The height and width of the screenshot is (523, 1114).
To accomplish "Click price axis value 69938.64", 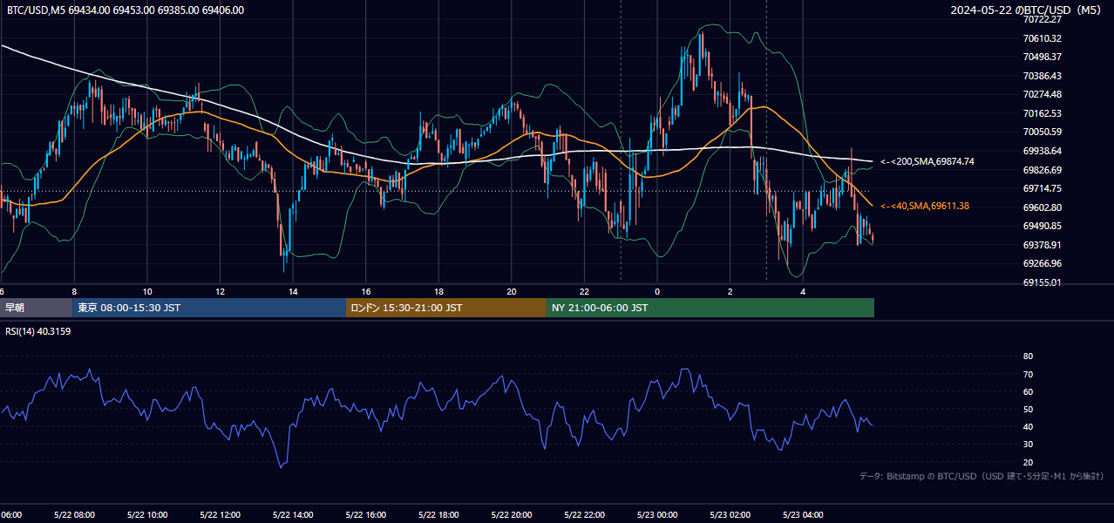I will tap(1042, 151).
